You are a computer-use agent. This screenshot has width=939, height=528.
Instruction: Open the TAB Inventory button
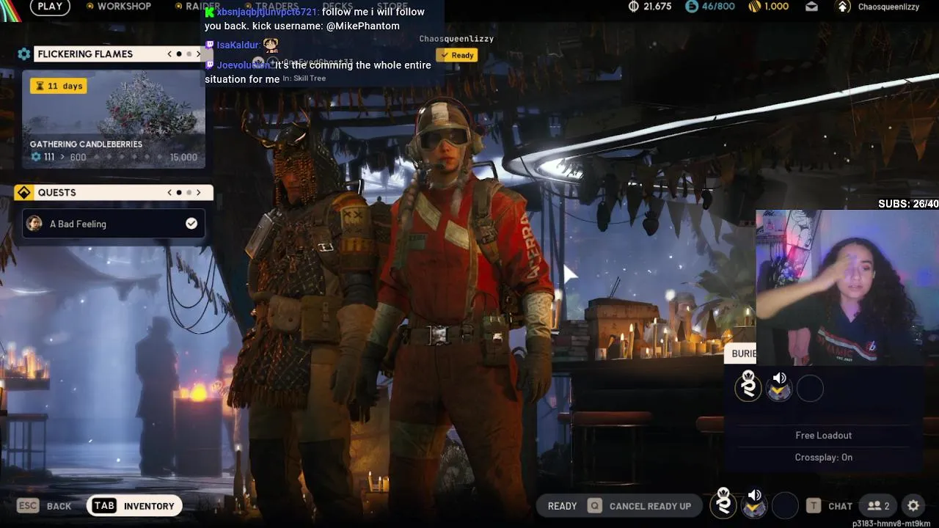coord(134,506)
